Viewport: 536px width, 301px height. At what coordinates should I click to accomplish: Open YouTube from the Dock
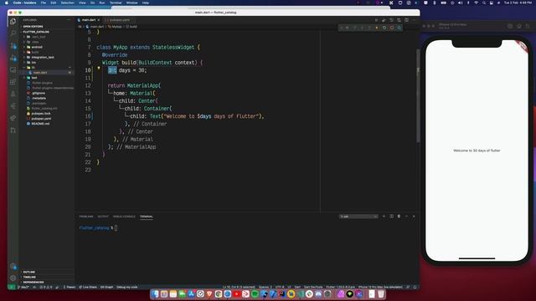click(236, 293)
